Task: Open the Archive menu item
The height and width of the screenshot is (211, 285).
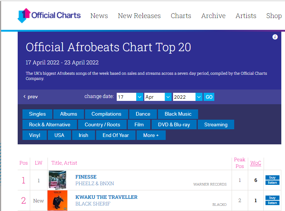Action: click(x=213, y=16)
